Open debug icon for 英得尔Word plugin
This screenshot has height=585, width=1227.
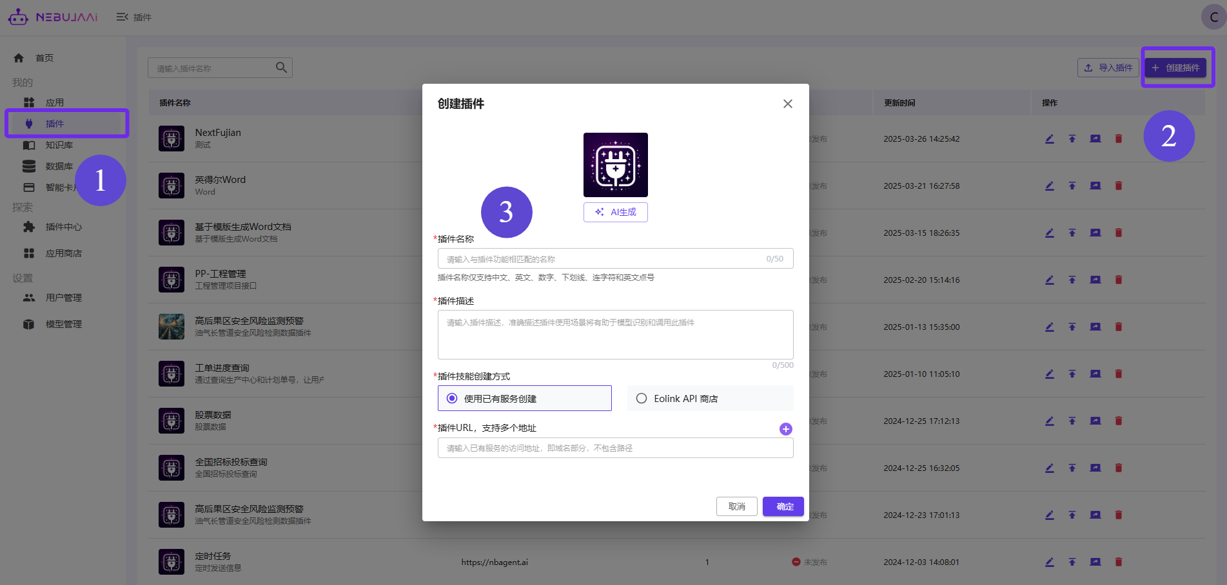1095,186
